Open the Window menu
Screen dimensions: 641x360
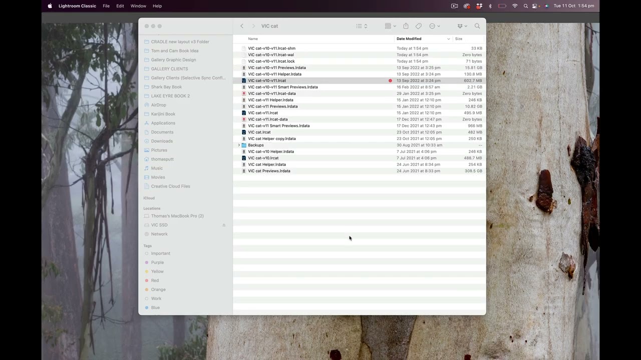click(x=138, y=6)
